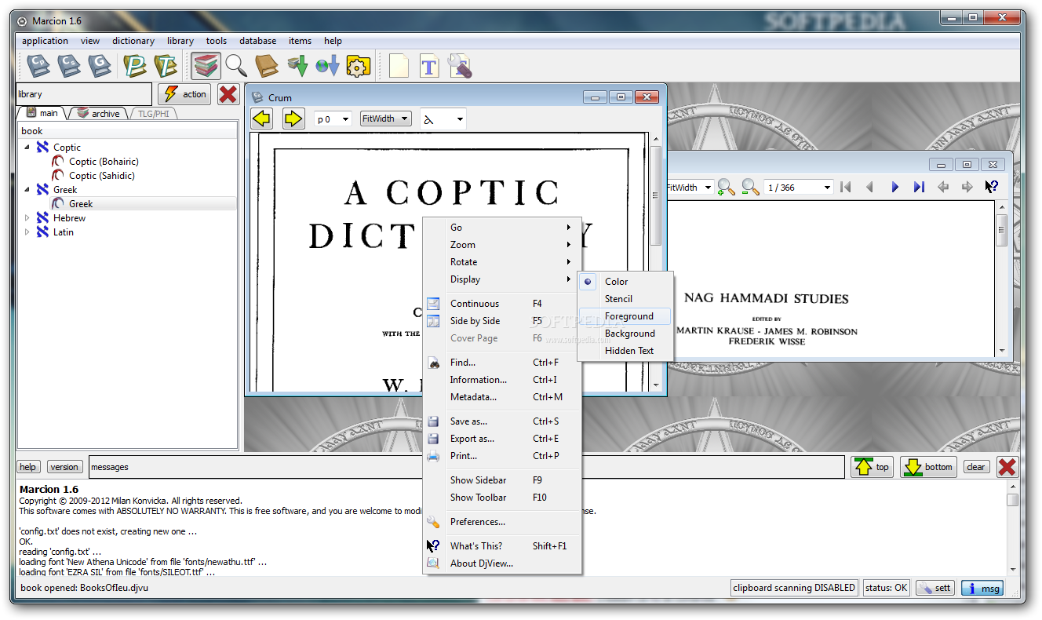Click the bottom button in messages bar
Image resolution: width=1042 pixels, height=620 pixels.
[929, 467]
